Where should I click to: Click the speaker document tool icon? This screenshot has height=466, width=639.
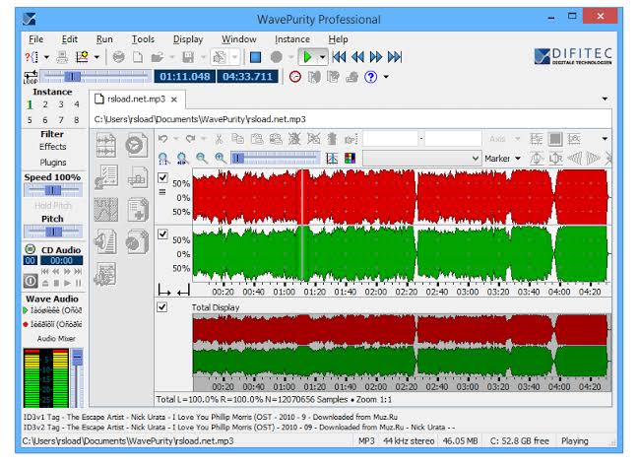tap(106, 241)
